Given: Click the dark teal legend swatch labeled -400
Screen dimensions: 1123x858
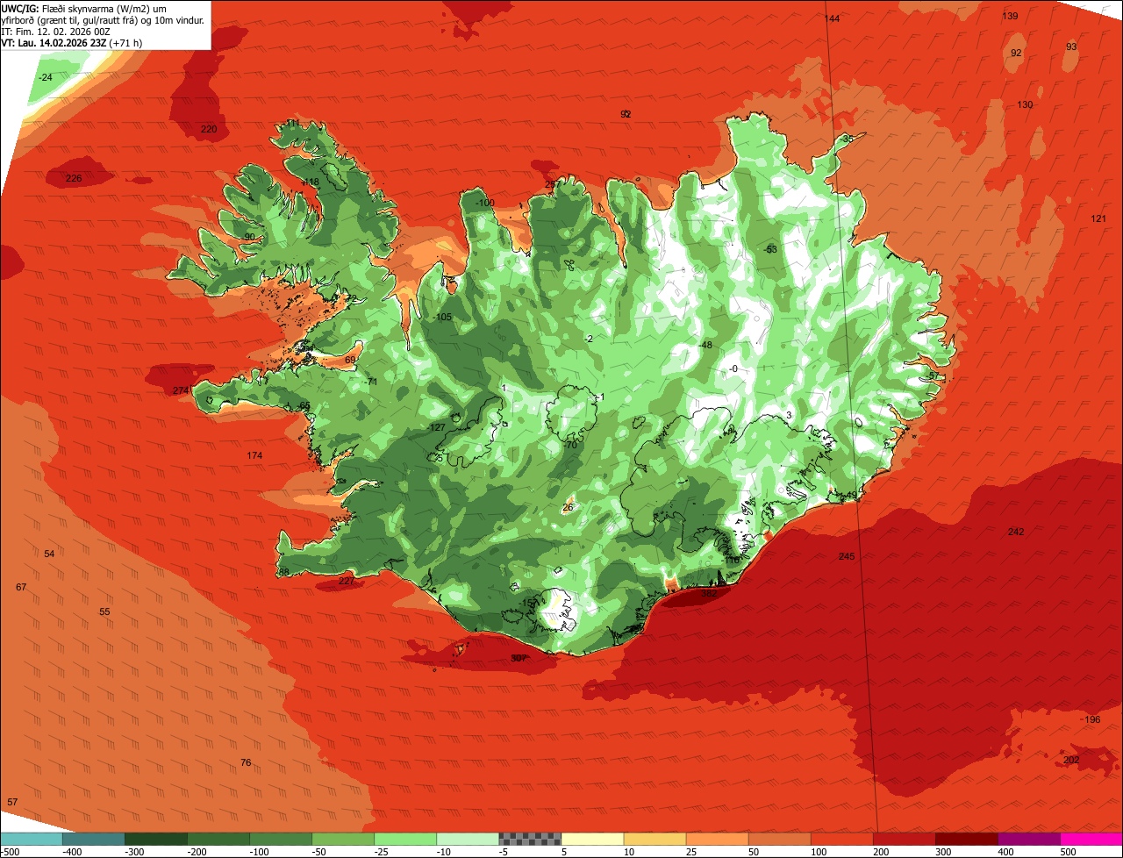Looking at the screenshot, I should [x=93, y=839].
